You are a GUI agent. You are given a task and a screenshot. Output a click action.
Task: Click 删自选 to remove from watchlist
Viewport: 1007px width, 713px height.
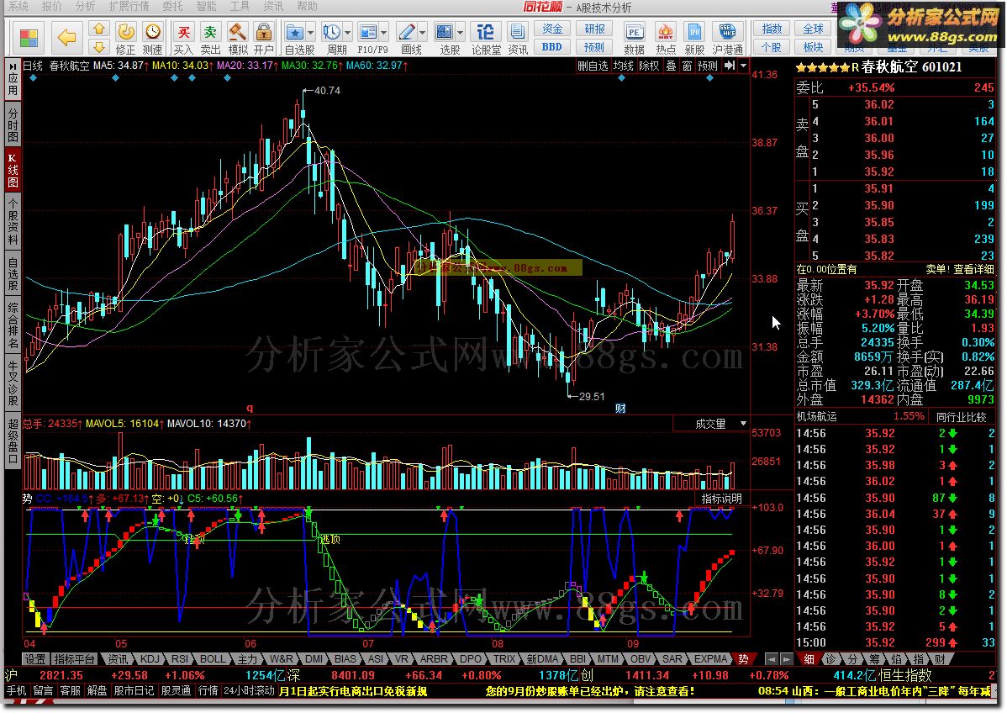[x=593, y=66]
